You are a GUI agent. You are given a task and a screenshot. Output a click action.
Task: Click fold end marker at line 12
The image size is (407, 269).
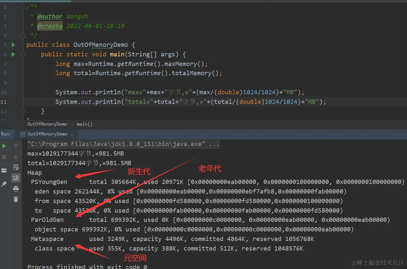pos(23,111)
